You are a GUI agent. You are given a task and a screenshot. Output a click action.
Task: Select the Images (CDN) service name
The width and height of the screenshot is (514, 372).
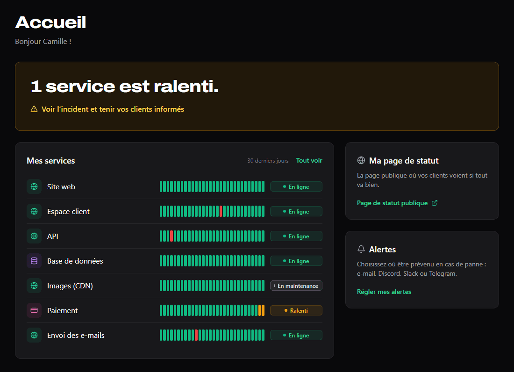click(x=70, y=286)
